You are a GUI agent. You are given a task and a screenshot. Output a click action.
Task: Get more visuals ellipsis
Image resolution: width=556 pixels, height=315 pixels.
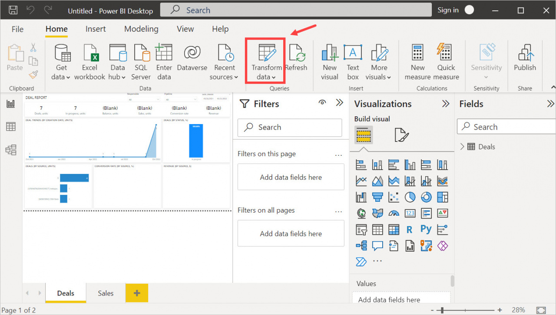[x=377, y=261]
